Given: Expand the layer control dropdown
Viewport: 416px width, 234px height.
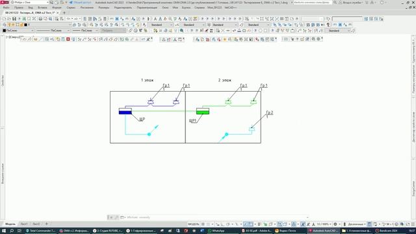Looking at the screenshot, I should (x=70, y=25).
